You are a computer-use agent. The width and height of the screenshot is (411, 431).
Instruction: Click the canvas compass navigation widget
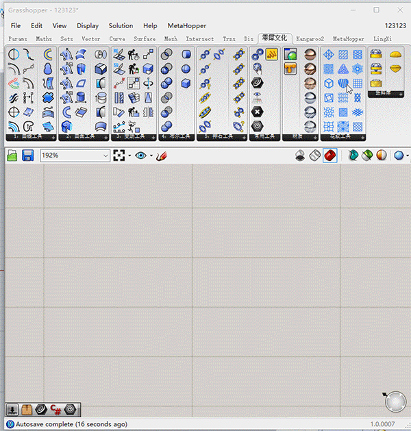[x=395, y=402]
